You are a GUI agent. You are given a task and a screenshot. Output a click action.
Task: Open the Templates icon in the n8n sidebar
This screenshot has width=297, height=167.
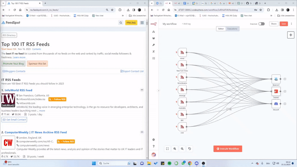(154, 38)
